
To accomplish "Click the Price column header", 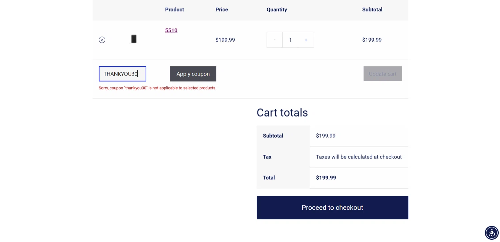I will tap(222, 10).
